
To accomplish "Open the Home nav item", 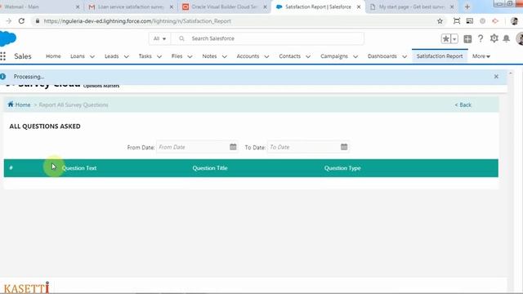I will coord(53,56).
